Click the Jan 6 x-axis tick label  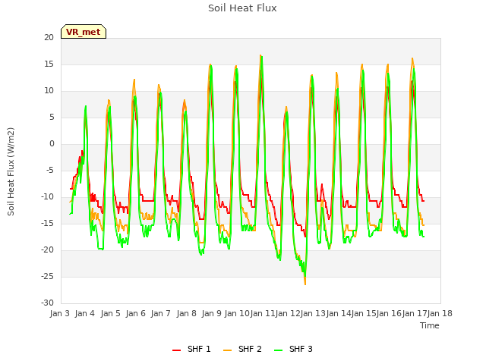click(136, 313)
